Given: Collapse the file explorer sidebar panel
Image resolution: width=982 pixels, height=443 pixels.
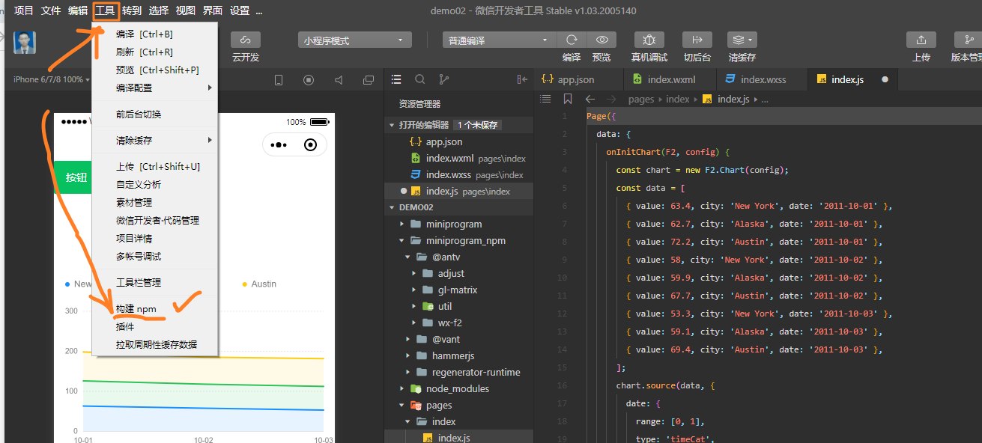Looking at the screenshot, I should tap(522, 79).
